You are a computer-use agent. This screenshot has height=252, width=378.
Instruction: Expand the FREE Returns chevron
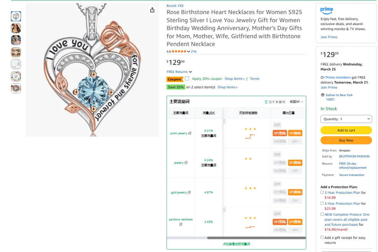[x=190, y=72]
